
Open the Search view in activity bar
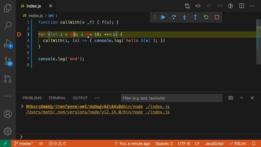[x=8, y=25]
